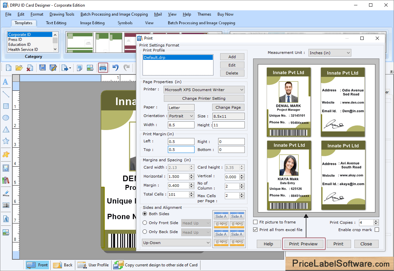Screen dimensions: 394x271
Task: Uncheck Print all from excel file
Action: pos(255,229)
